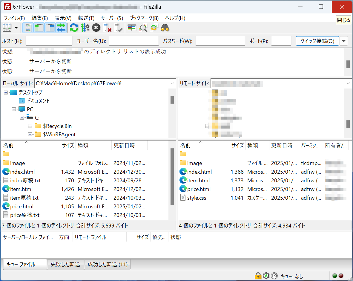The width and height of the screenshot is (353, 281).
Task: Focus the ポート(P) input field
Action: [281, 41]
